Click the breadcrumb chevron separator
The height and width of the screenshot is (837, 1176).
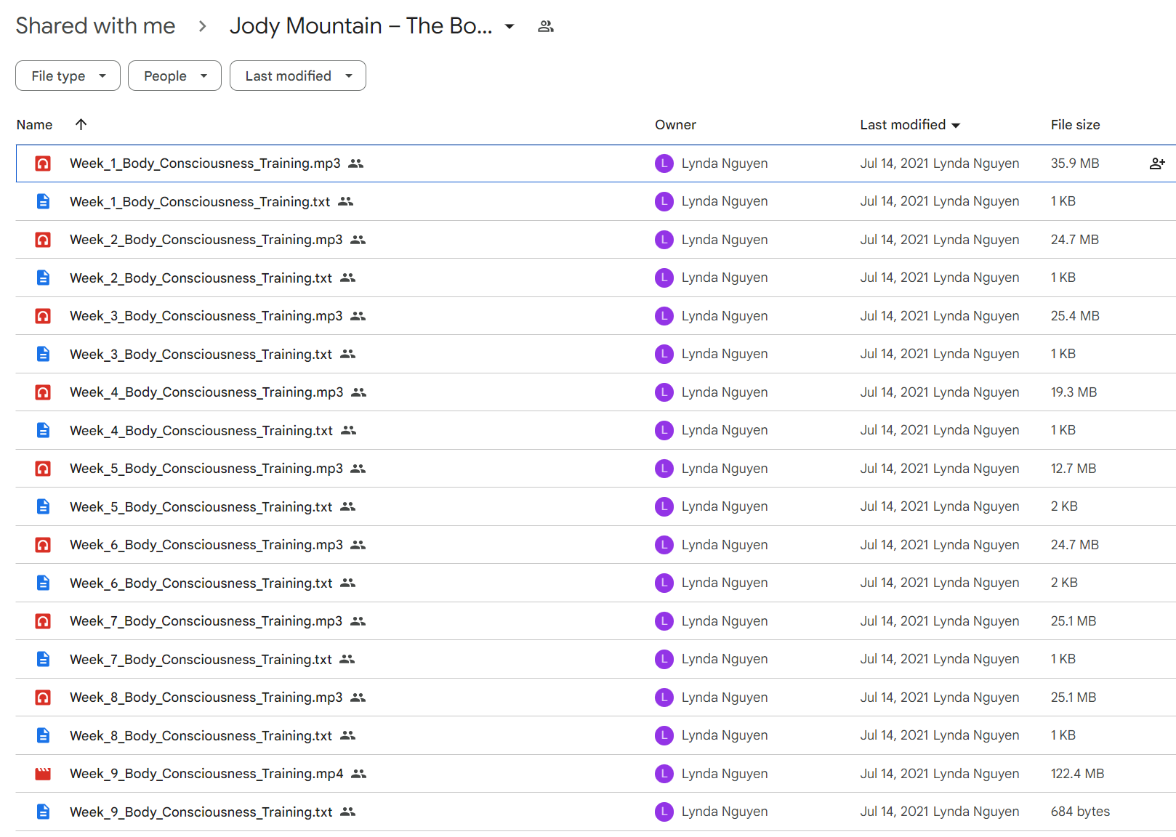coord(202,27)
